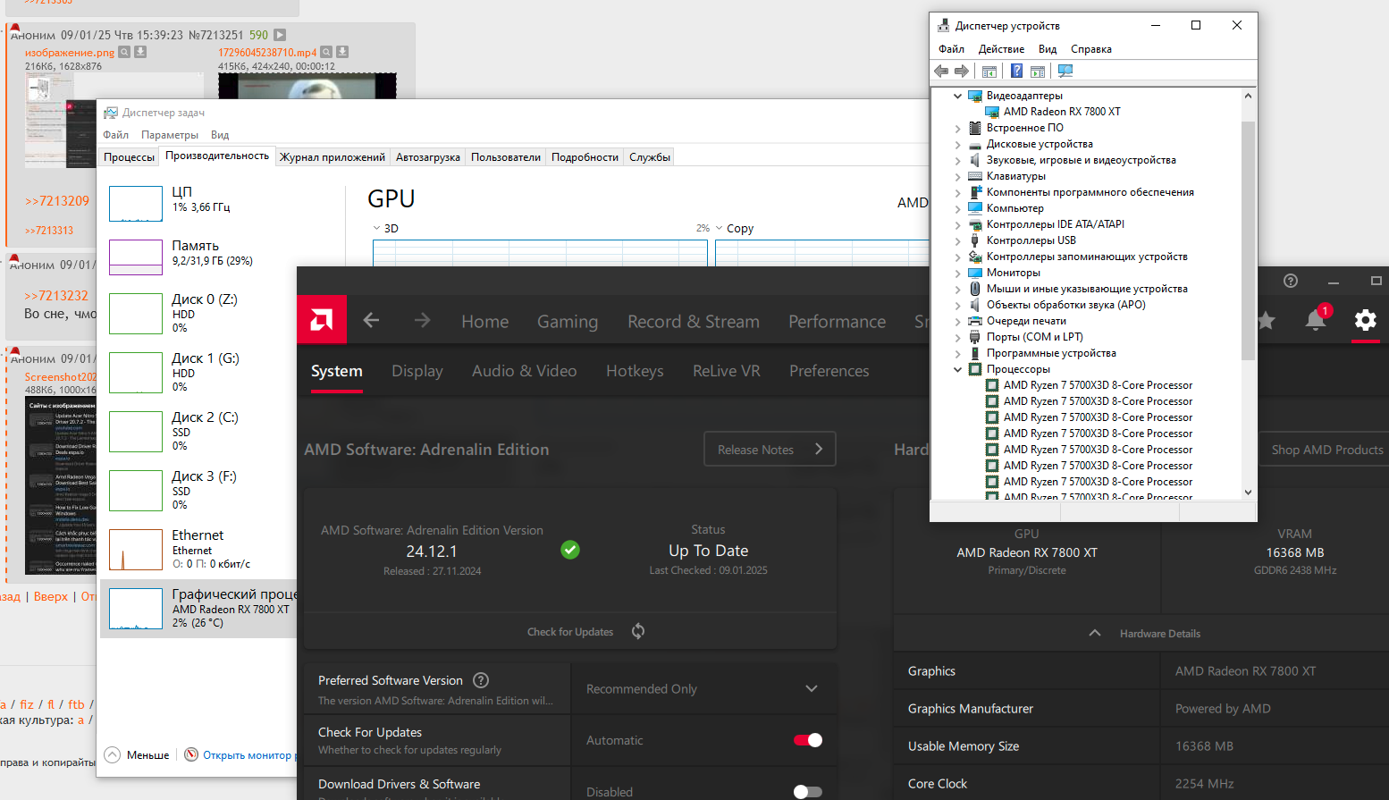Click the magnifier icon next to изображение.png
The image size is (1389, 800).
125,52
